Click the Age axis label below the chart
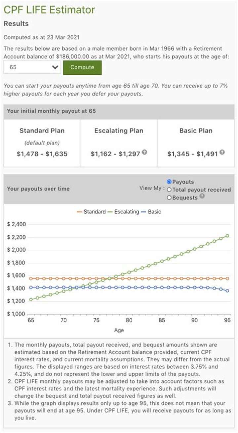 [119, 330]
